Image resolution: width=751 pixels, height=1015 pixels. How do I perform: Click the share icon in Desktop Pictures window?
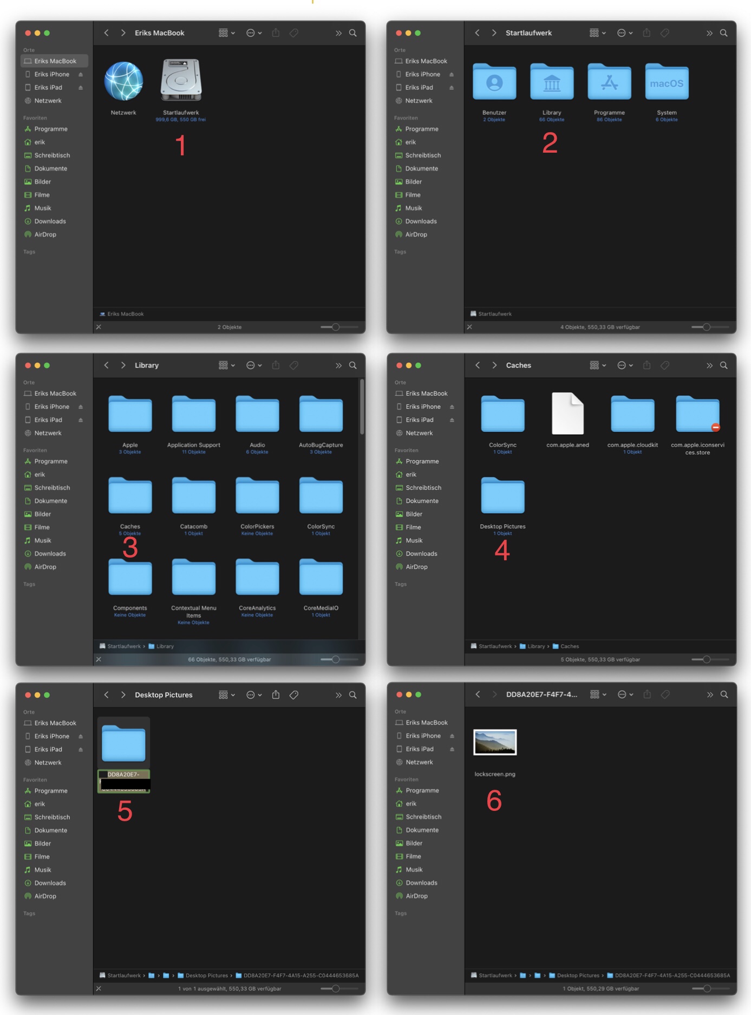coord(276,695)
